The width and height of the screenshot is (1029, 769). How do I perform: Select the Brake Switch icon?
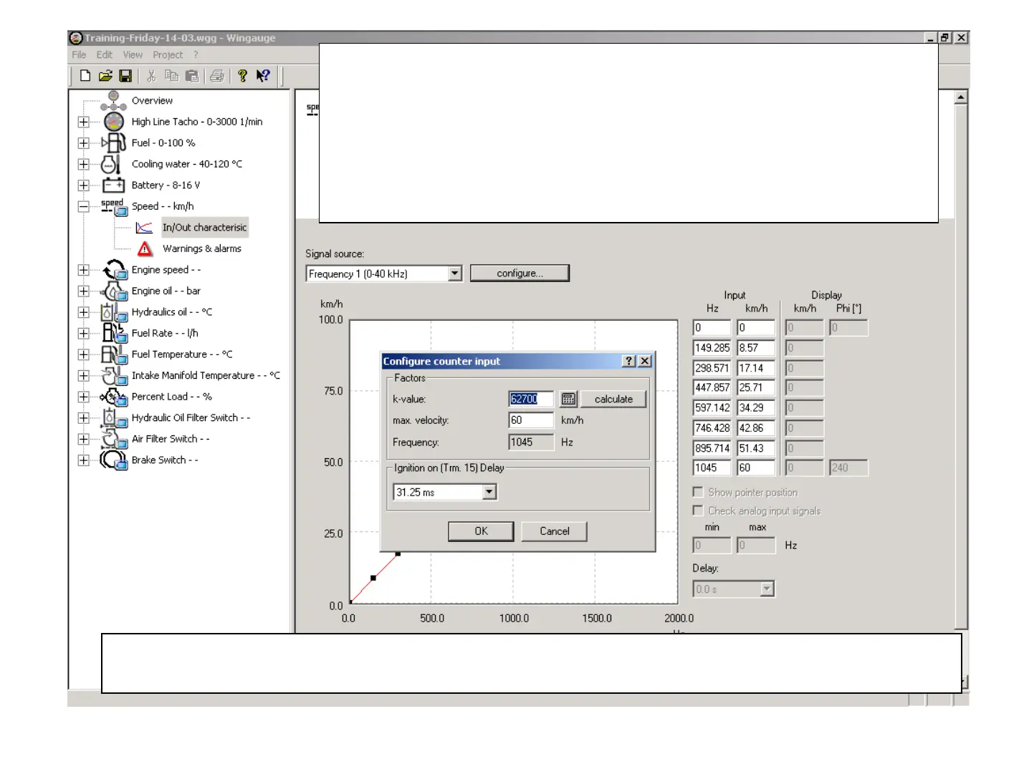point(114,460)
